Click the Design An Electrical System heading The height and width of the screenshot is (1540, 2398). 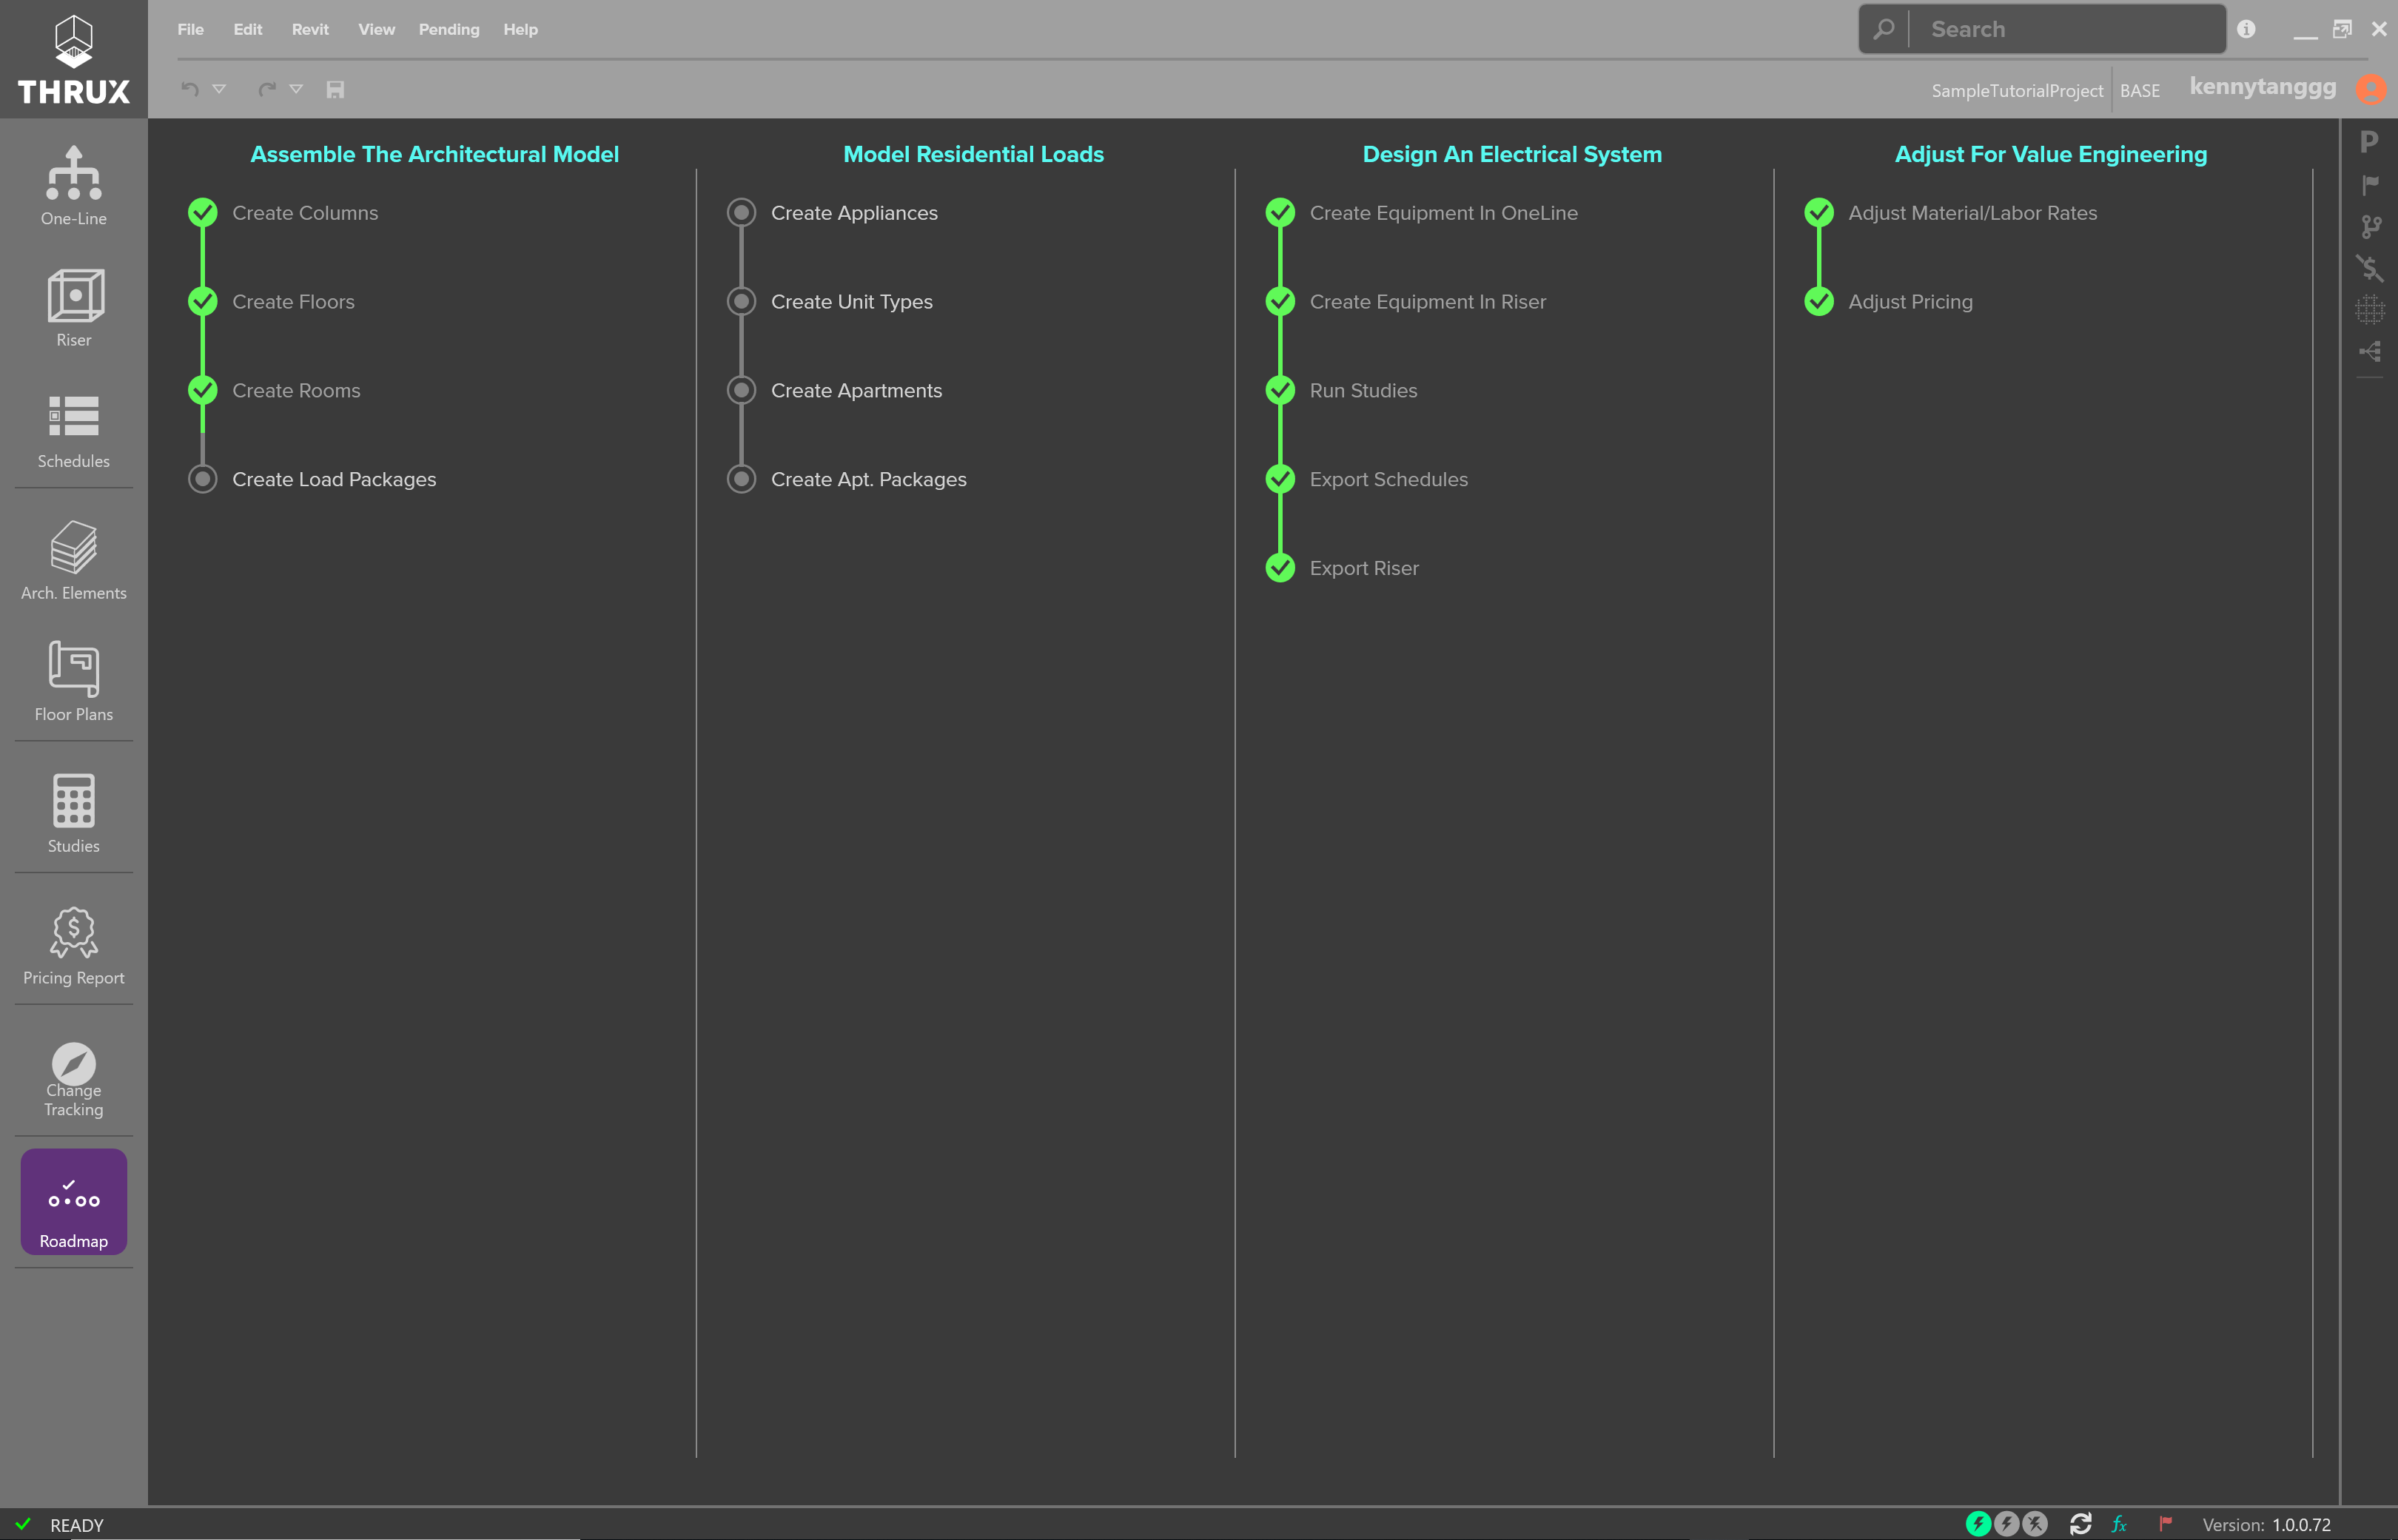click(1512, 154)
